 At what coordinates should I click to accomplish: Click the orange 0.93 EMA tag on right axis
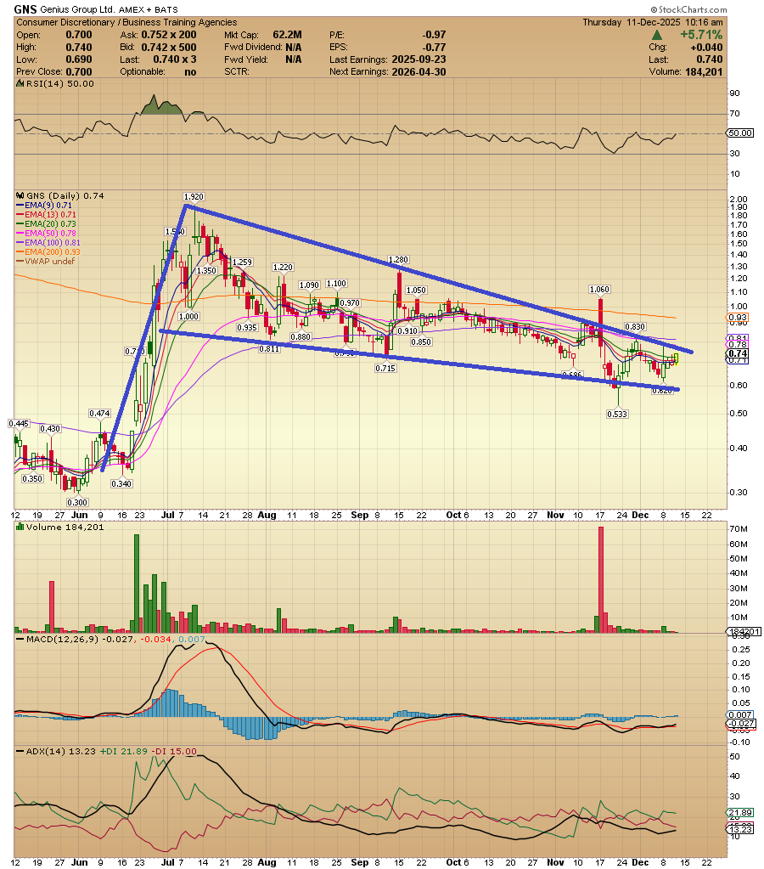click(738, 318)
